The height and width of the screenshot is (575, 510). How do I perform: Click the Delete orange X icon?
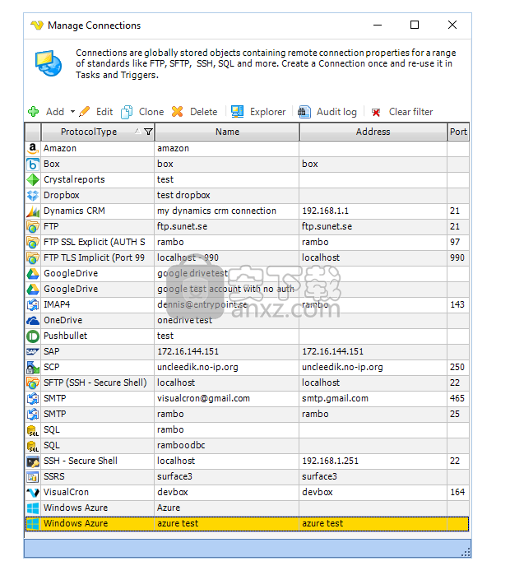click(x=178, y=112)
